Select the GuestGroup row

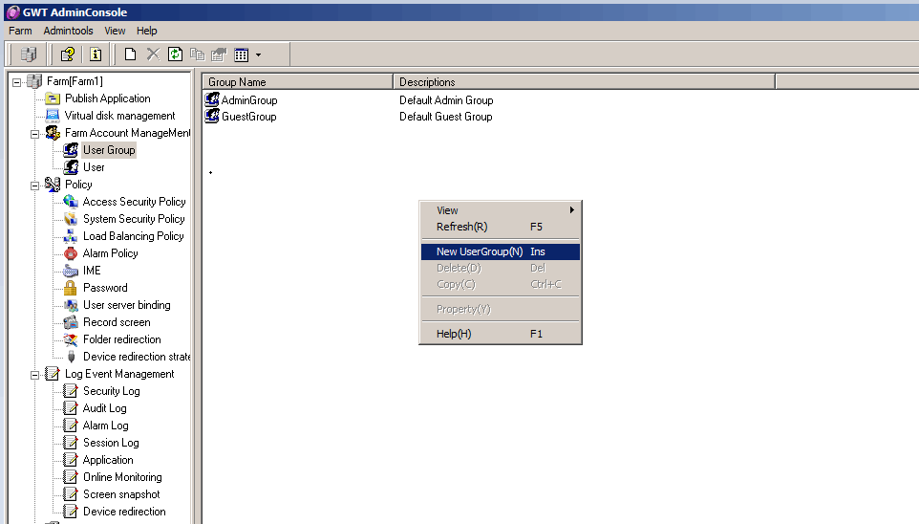[248, 117]
